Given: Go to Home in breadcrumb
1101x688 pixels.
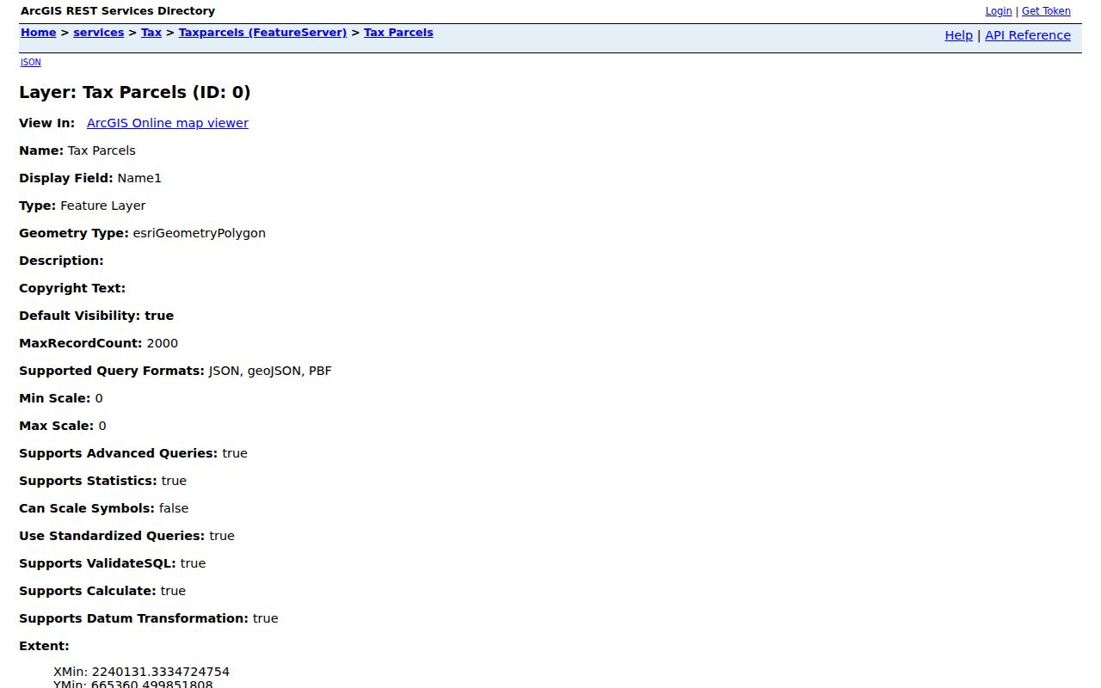Looking at the screenshot, I should pyautogui.click(x=38, y=33).
